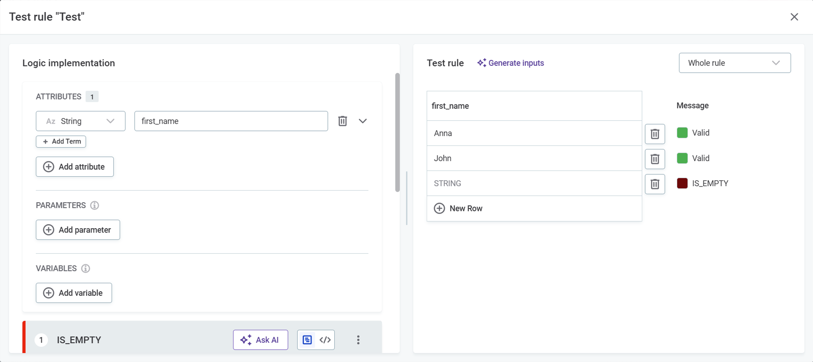Open the String data type dropdown
The width and height of the screenshot is (813, 362).
coord(81,121)
